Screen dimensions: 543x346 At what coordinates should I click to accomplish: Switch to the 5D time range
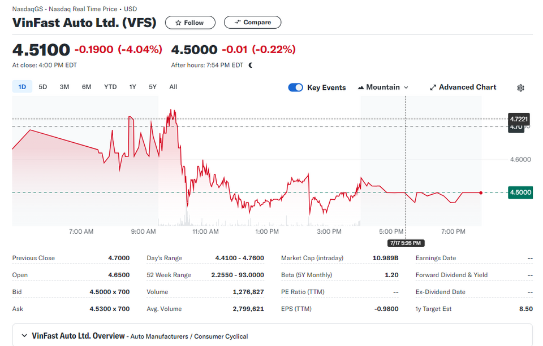pos(42,87)
